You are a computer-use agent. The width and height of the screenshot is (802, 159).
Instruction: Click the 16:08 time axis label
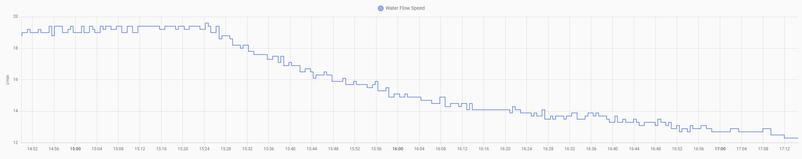pyautogui.click(x=441, y=149)
